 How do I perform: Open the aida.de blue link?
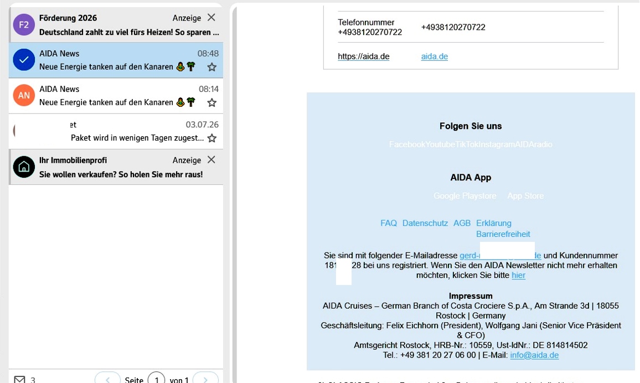coord(434,56)
